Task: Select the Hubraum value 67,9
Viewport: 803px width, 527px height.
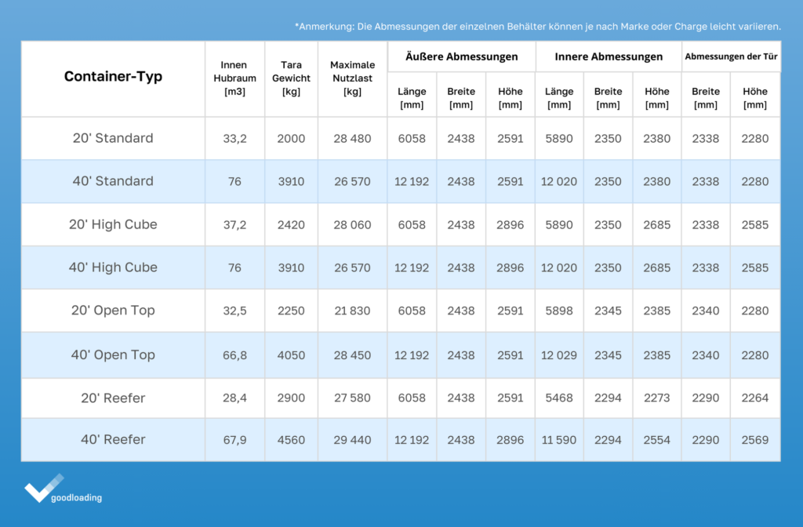Action: pyautogui.click(x=234, y=440)
